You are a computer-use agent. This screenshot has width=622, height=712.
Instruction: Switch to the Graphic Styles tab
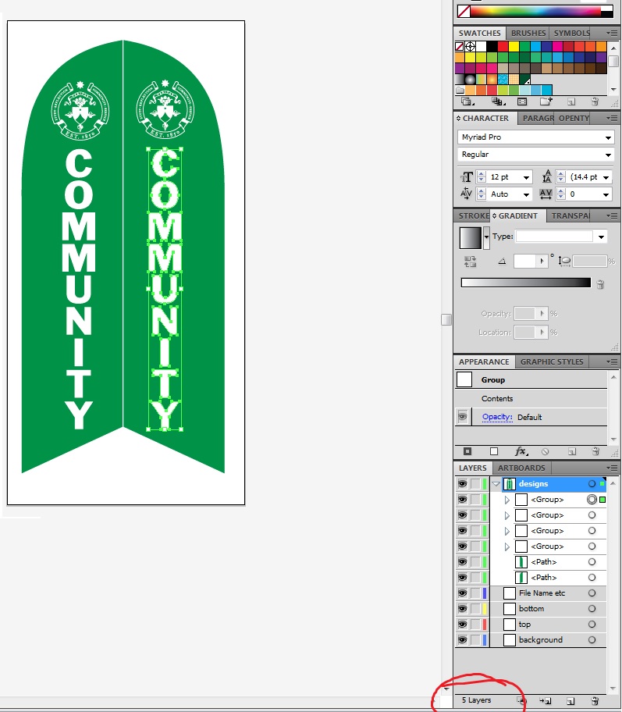[x=552, y=362]
